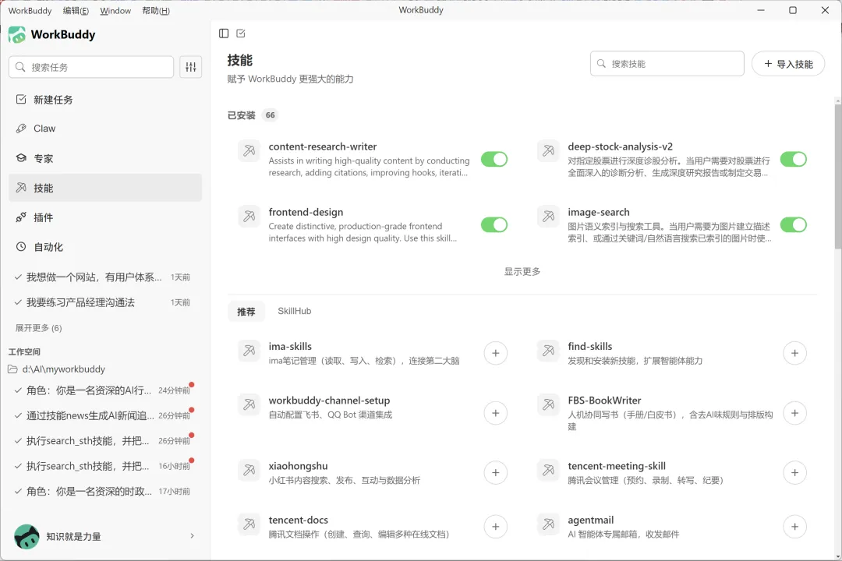The width and height of the screenshot is (842, 561).
Task: Open user menu chevron beside 知识就是力量
Action: pyautogui.click(x=192, y=536)
